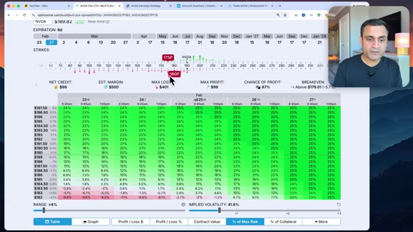This screenshot has width=413, height=232.
Task: Select the May 15 expiration date
Action: [x=163, y=43]
